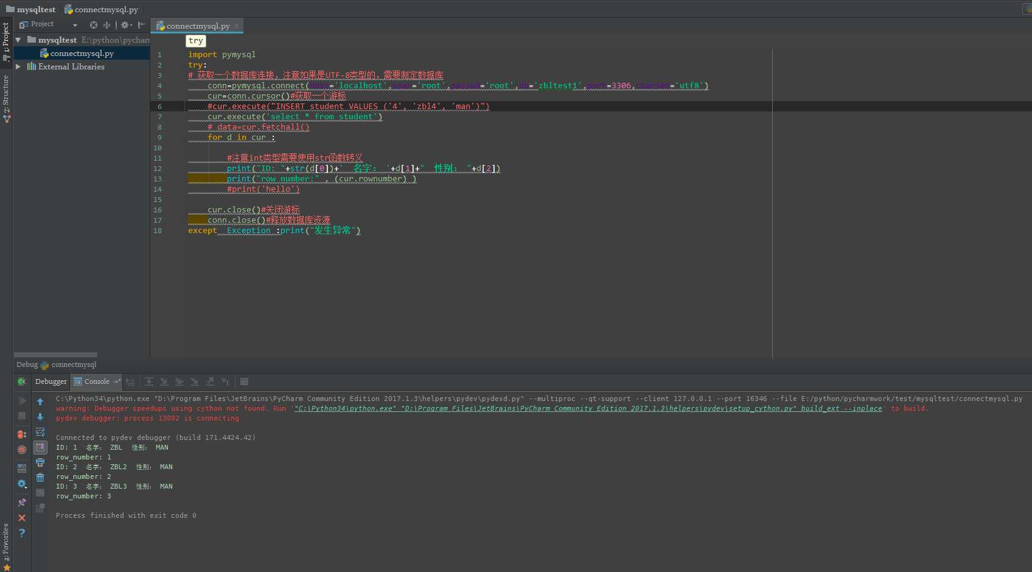Toggle Scroll to the End button
The image size is (1032, 572).
[x=40, y=447]
